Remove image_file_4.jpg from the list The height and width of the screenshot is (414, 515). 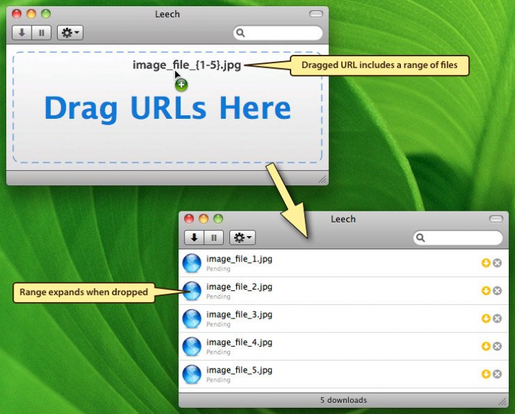coord(497,346)
